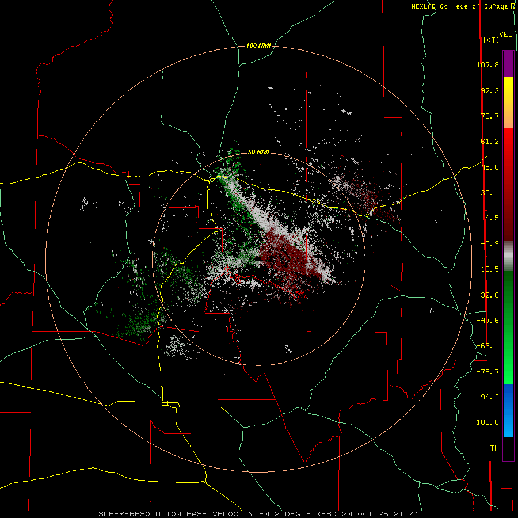Pick the blue segment of the velocity scale
The width and height of the screenshot is (518, 518).
[x=508, y=410]
